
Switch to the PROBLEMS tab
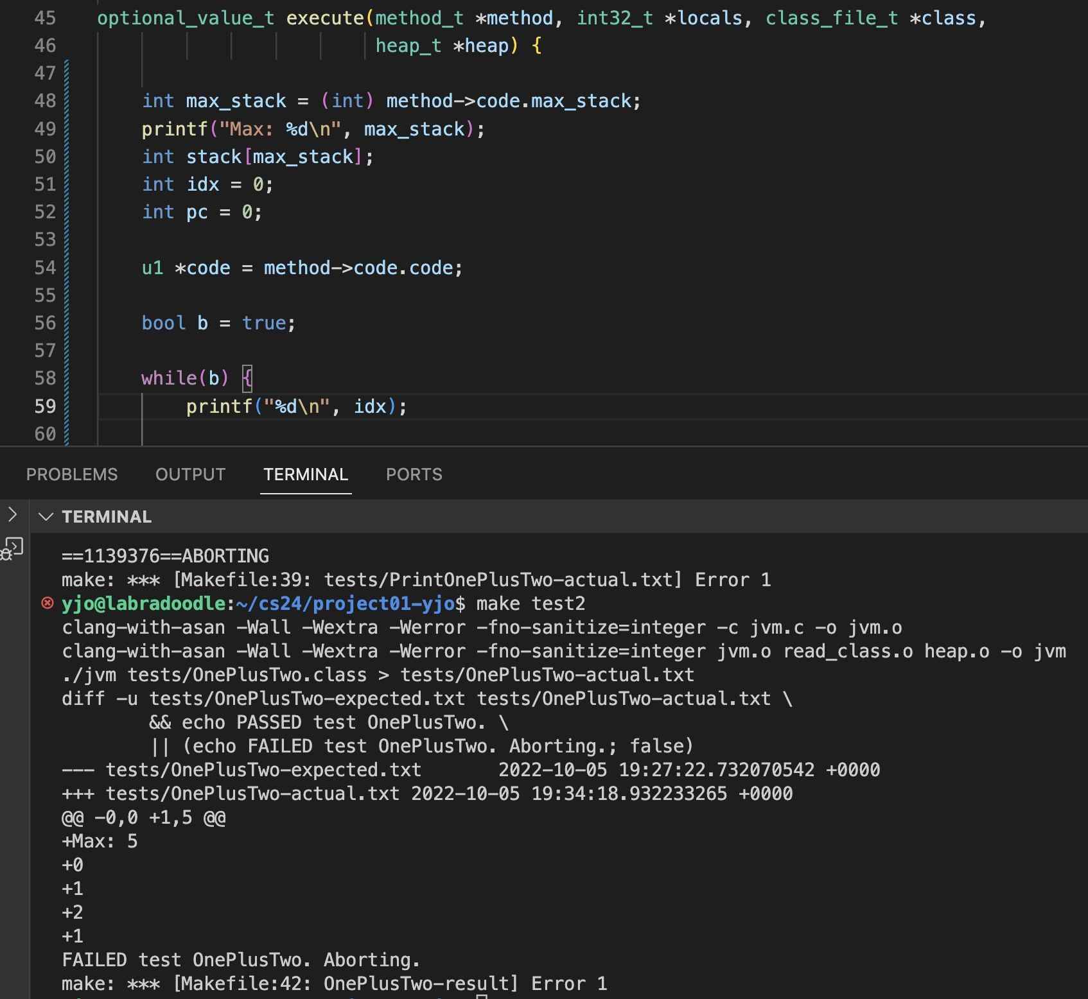pos(72,474)
